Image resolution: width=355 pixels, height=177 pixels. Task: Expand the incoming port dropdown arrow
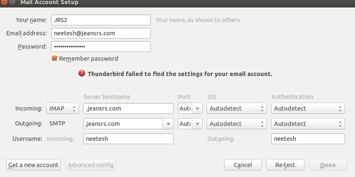point(197,108)
